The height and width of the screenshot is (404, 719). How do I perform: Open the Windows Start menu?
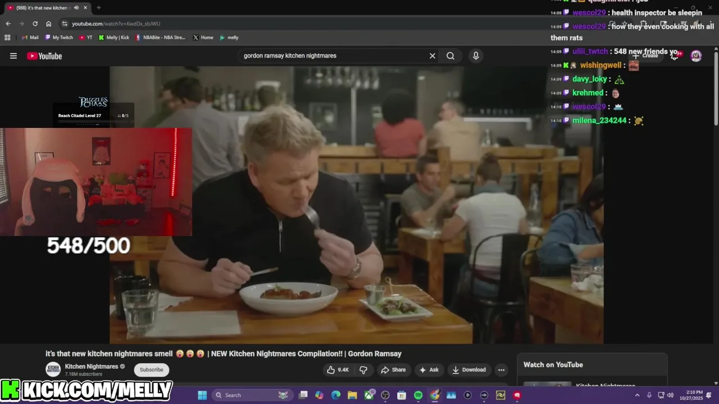202,395
